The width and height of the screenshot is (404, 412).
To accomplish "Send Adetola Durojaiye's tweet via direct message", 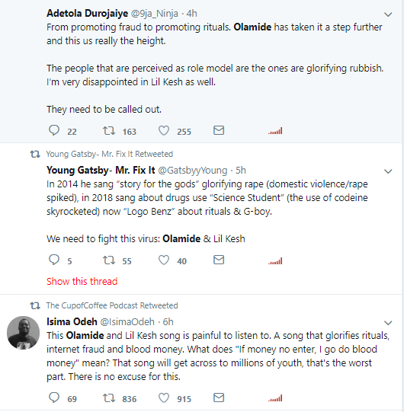I will pos(219,130).
